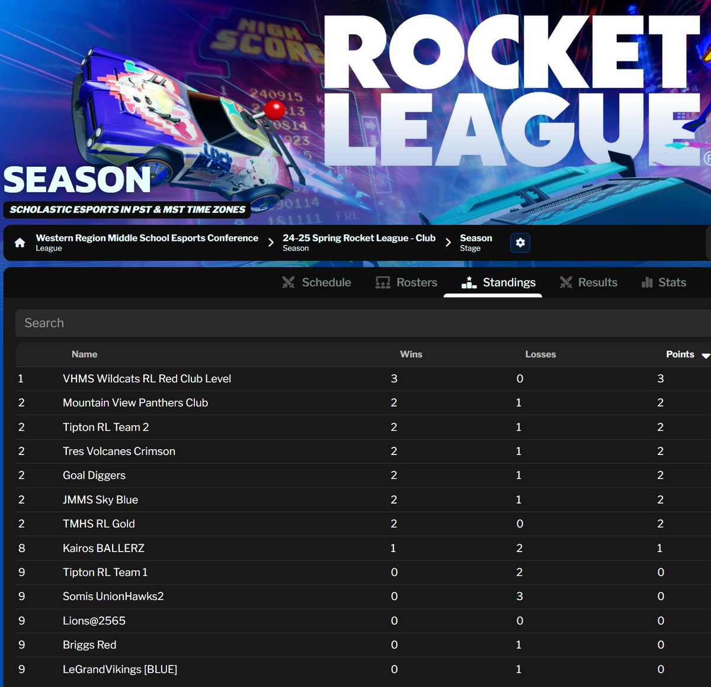Sort by Losses column header

pos(540,354)
